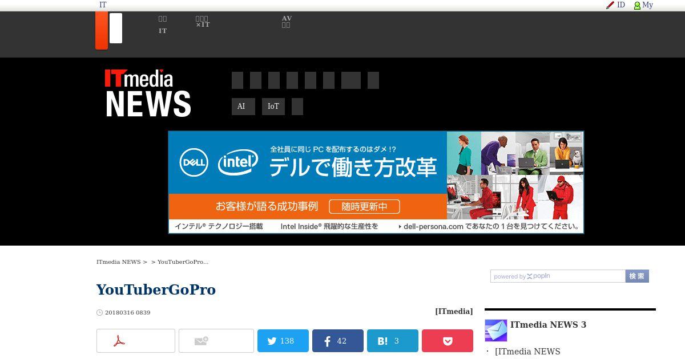This screenshot has height=359, width=685.
Task: Open the ×IT top menu item
Action: [x=203, y=22]
